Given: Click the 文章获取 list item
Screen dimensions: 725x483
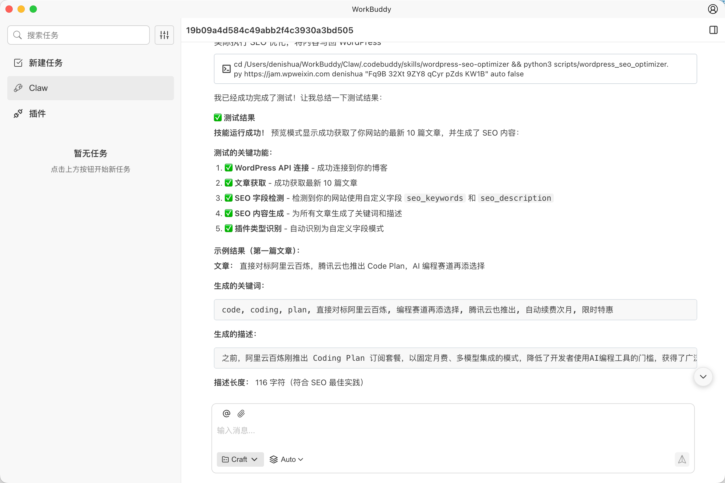Looking at the screenshot, I should coord(286,183).
